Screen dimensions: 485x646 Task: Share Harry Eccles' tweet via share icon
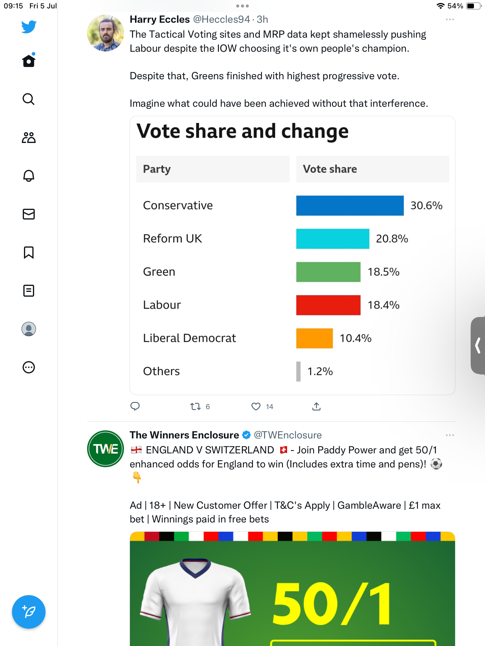click(x=316, y=406)
